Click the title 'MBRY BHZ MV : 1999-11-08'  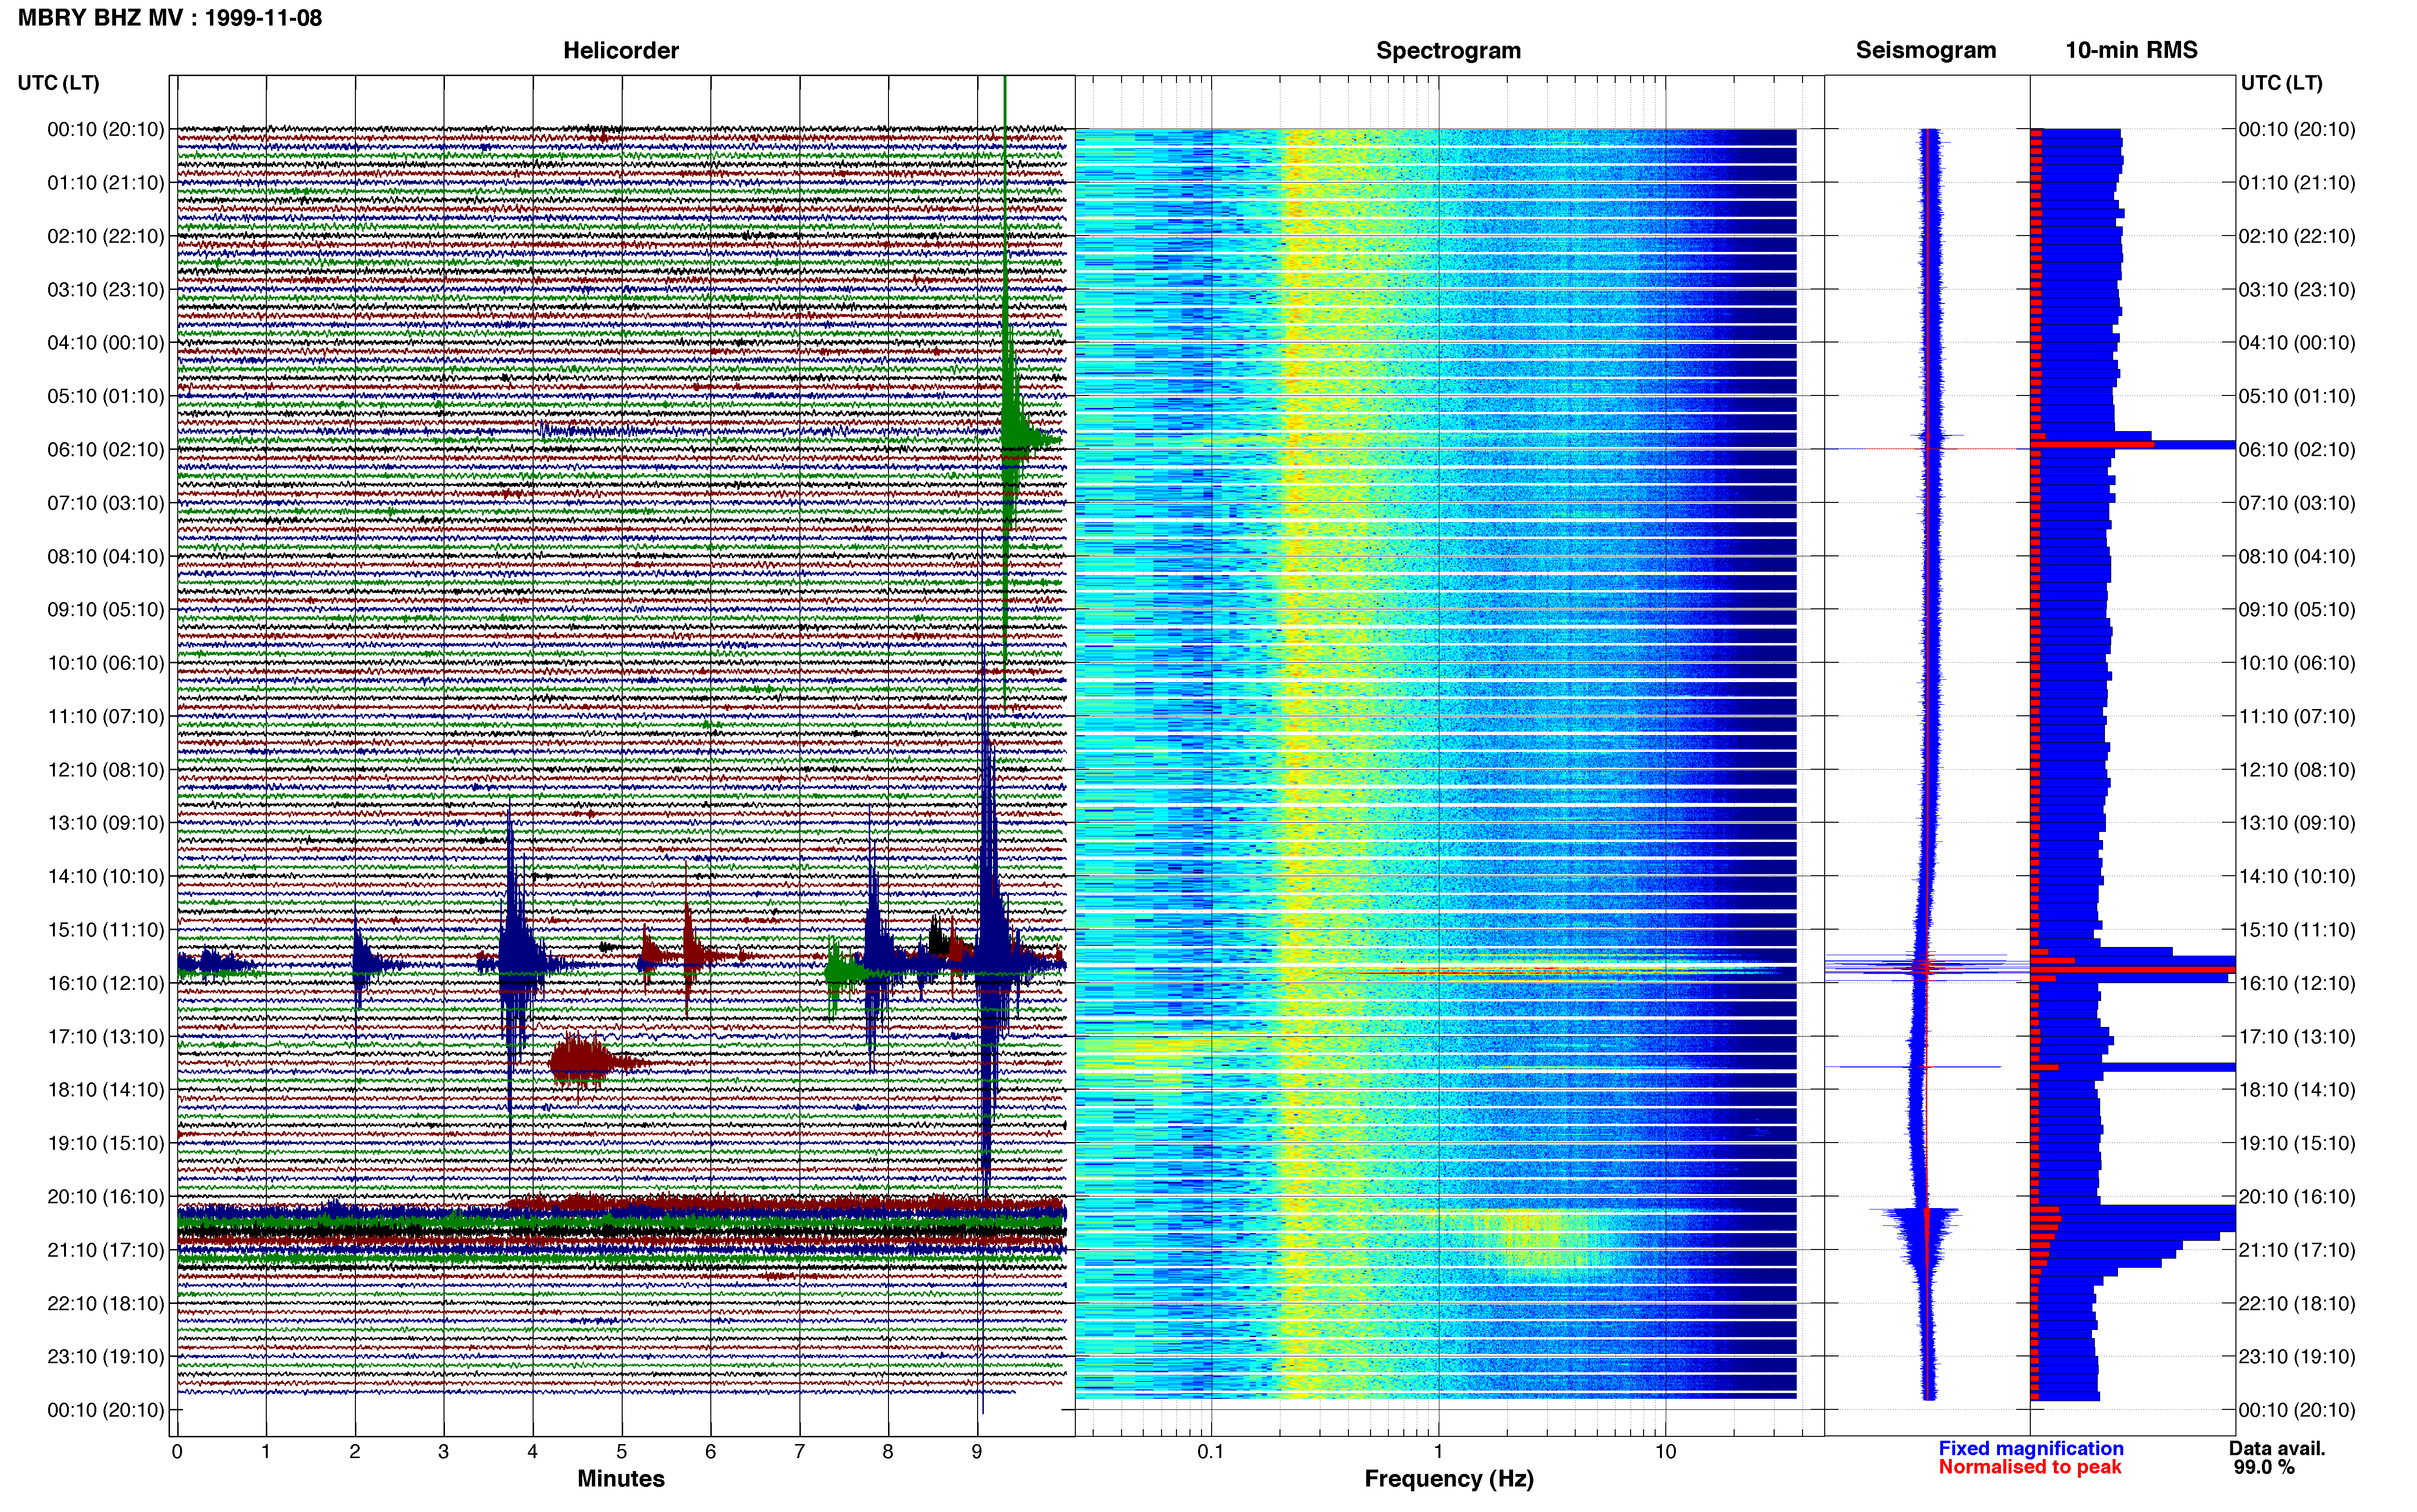coord(170,17)
